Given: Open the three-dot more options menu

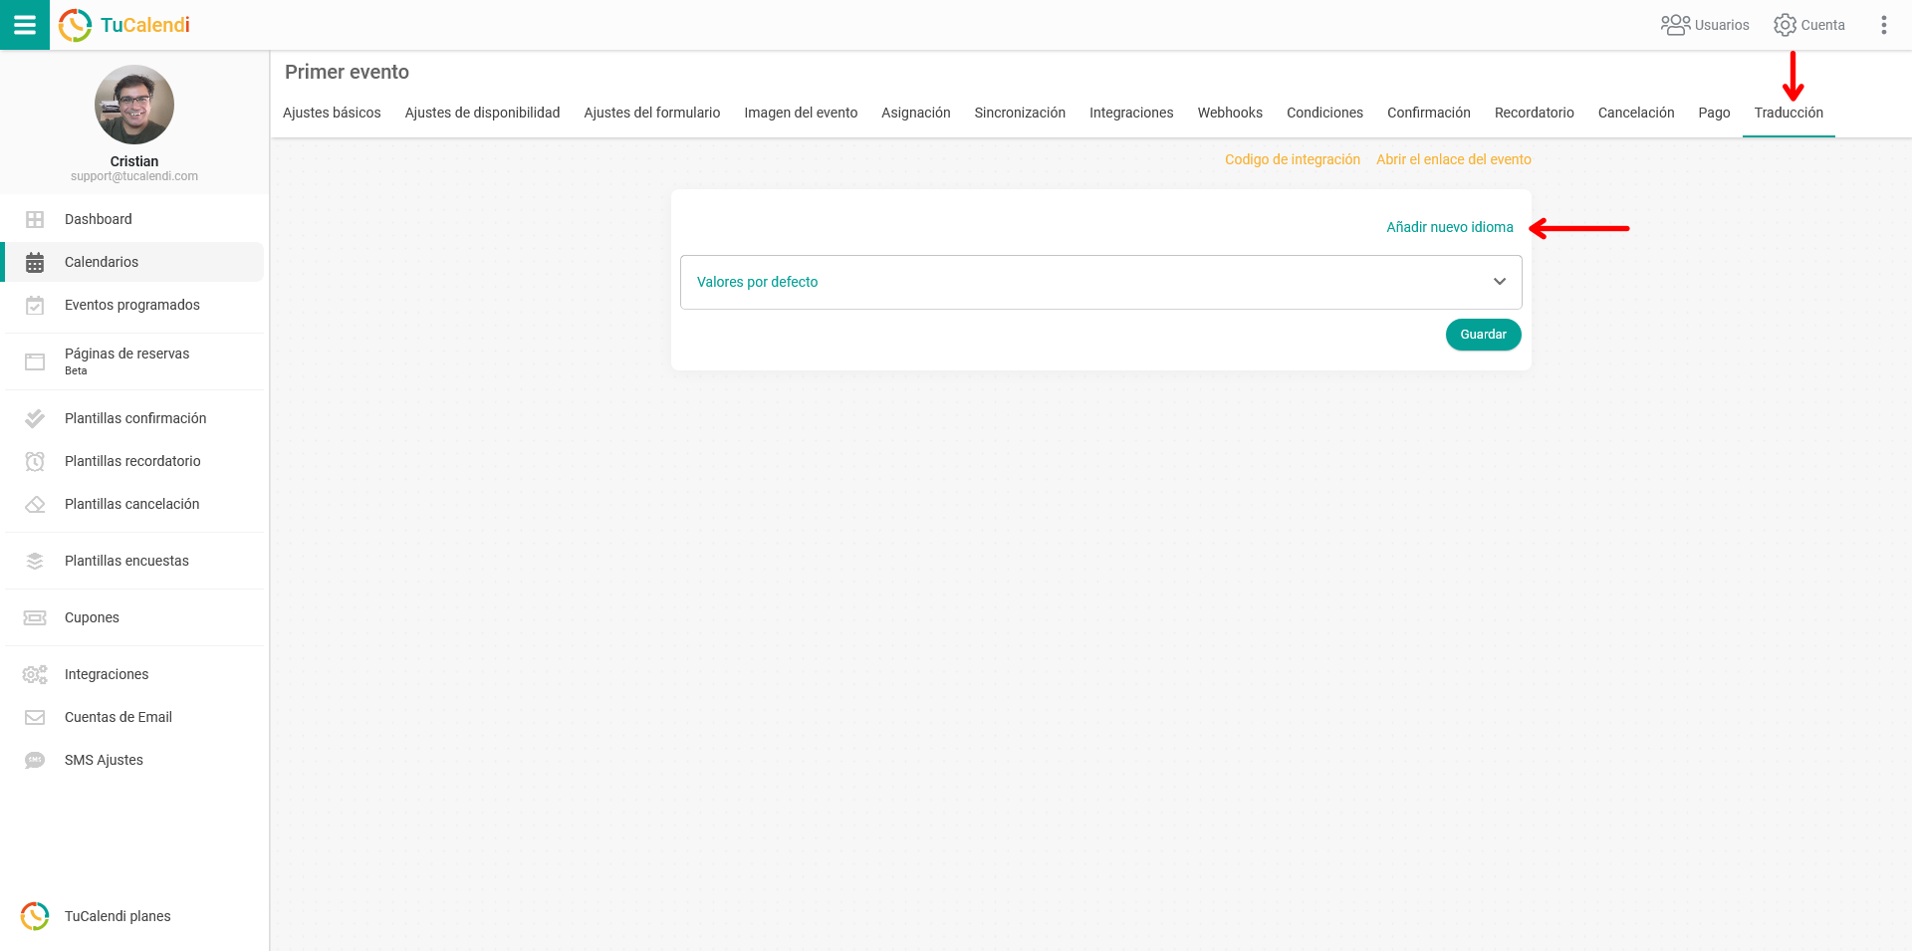Looking at the screenshot, I should [1883, 25].
